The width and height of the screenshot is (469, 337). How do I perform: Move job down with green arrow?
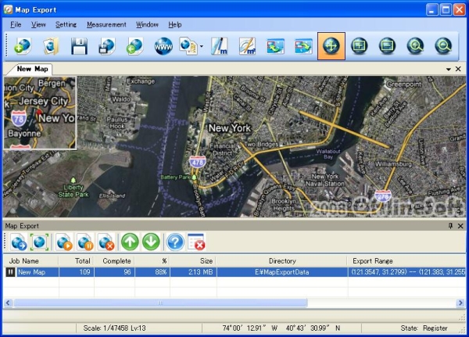[x=151, y=242]
